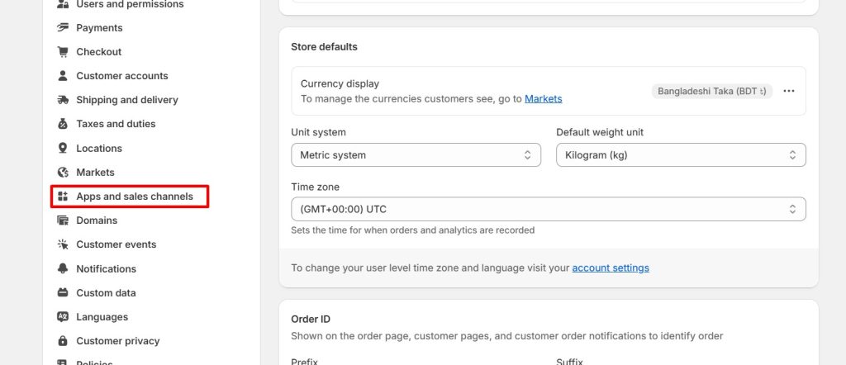Viewport: 846px width, 365px height.
Task: Click the 'Sets the time for when orders' note
Action: (x=413, y=230)
